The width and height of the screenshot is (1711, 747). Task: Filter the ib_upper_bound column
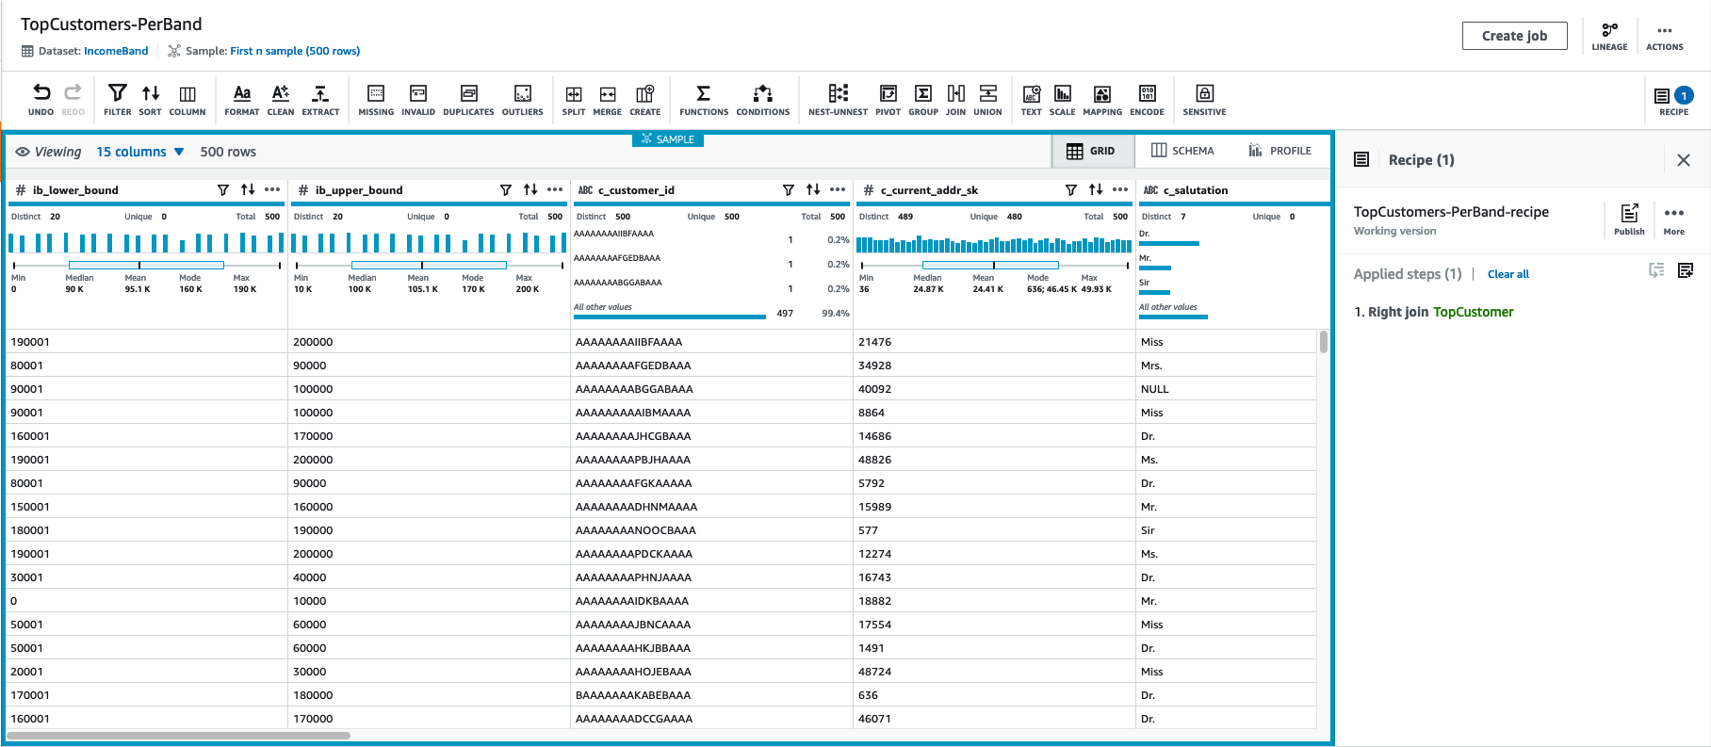(506, 190)
